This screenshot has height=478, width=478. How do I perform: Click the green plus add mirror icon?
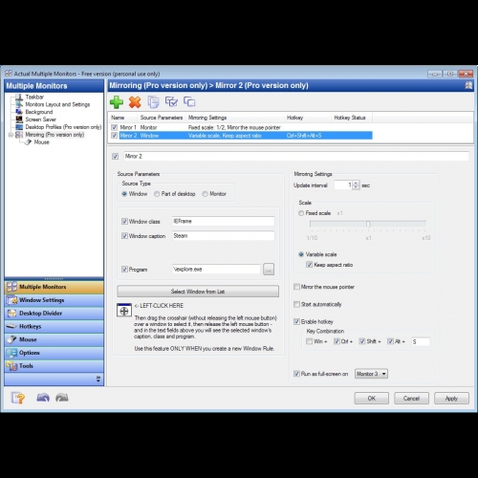(117, 102)
